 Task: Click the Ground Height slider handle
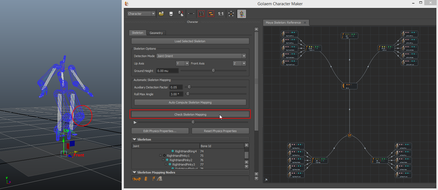tap(213, 71)
